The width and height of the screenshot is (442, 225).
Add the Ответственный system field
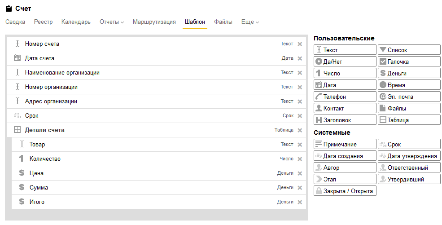coord(409,168)
